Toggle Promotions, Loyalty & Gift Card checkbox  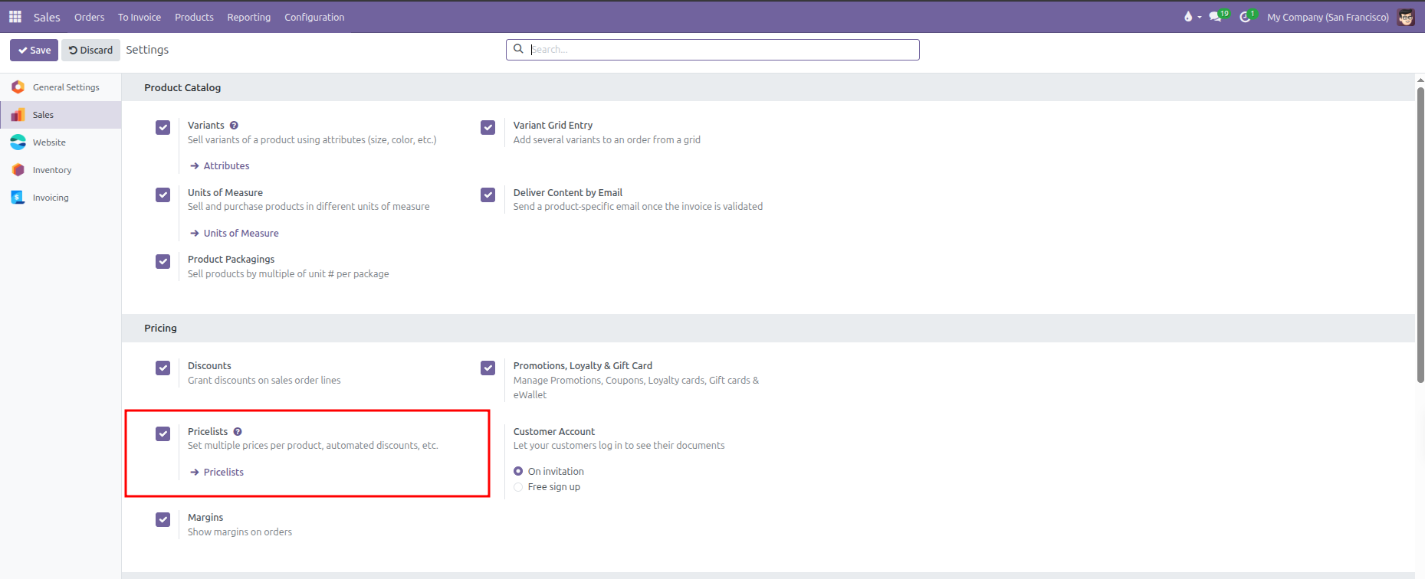click(488, 368)
